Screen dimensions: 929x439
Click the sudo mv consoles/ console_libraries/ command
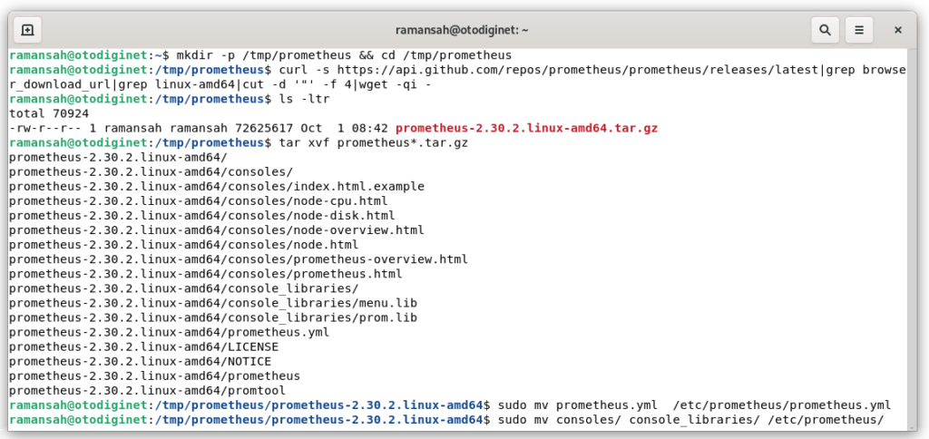[x=690, y=421]
